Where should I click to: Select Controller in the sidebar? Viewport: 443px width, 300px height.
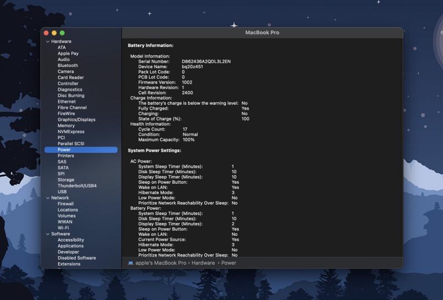point(68,84)
